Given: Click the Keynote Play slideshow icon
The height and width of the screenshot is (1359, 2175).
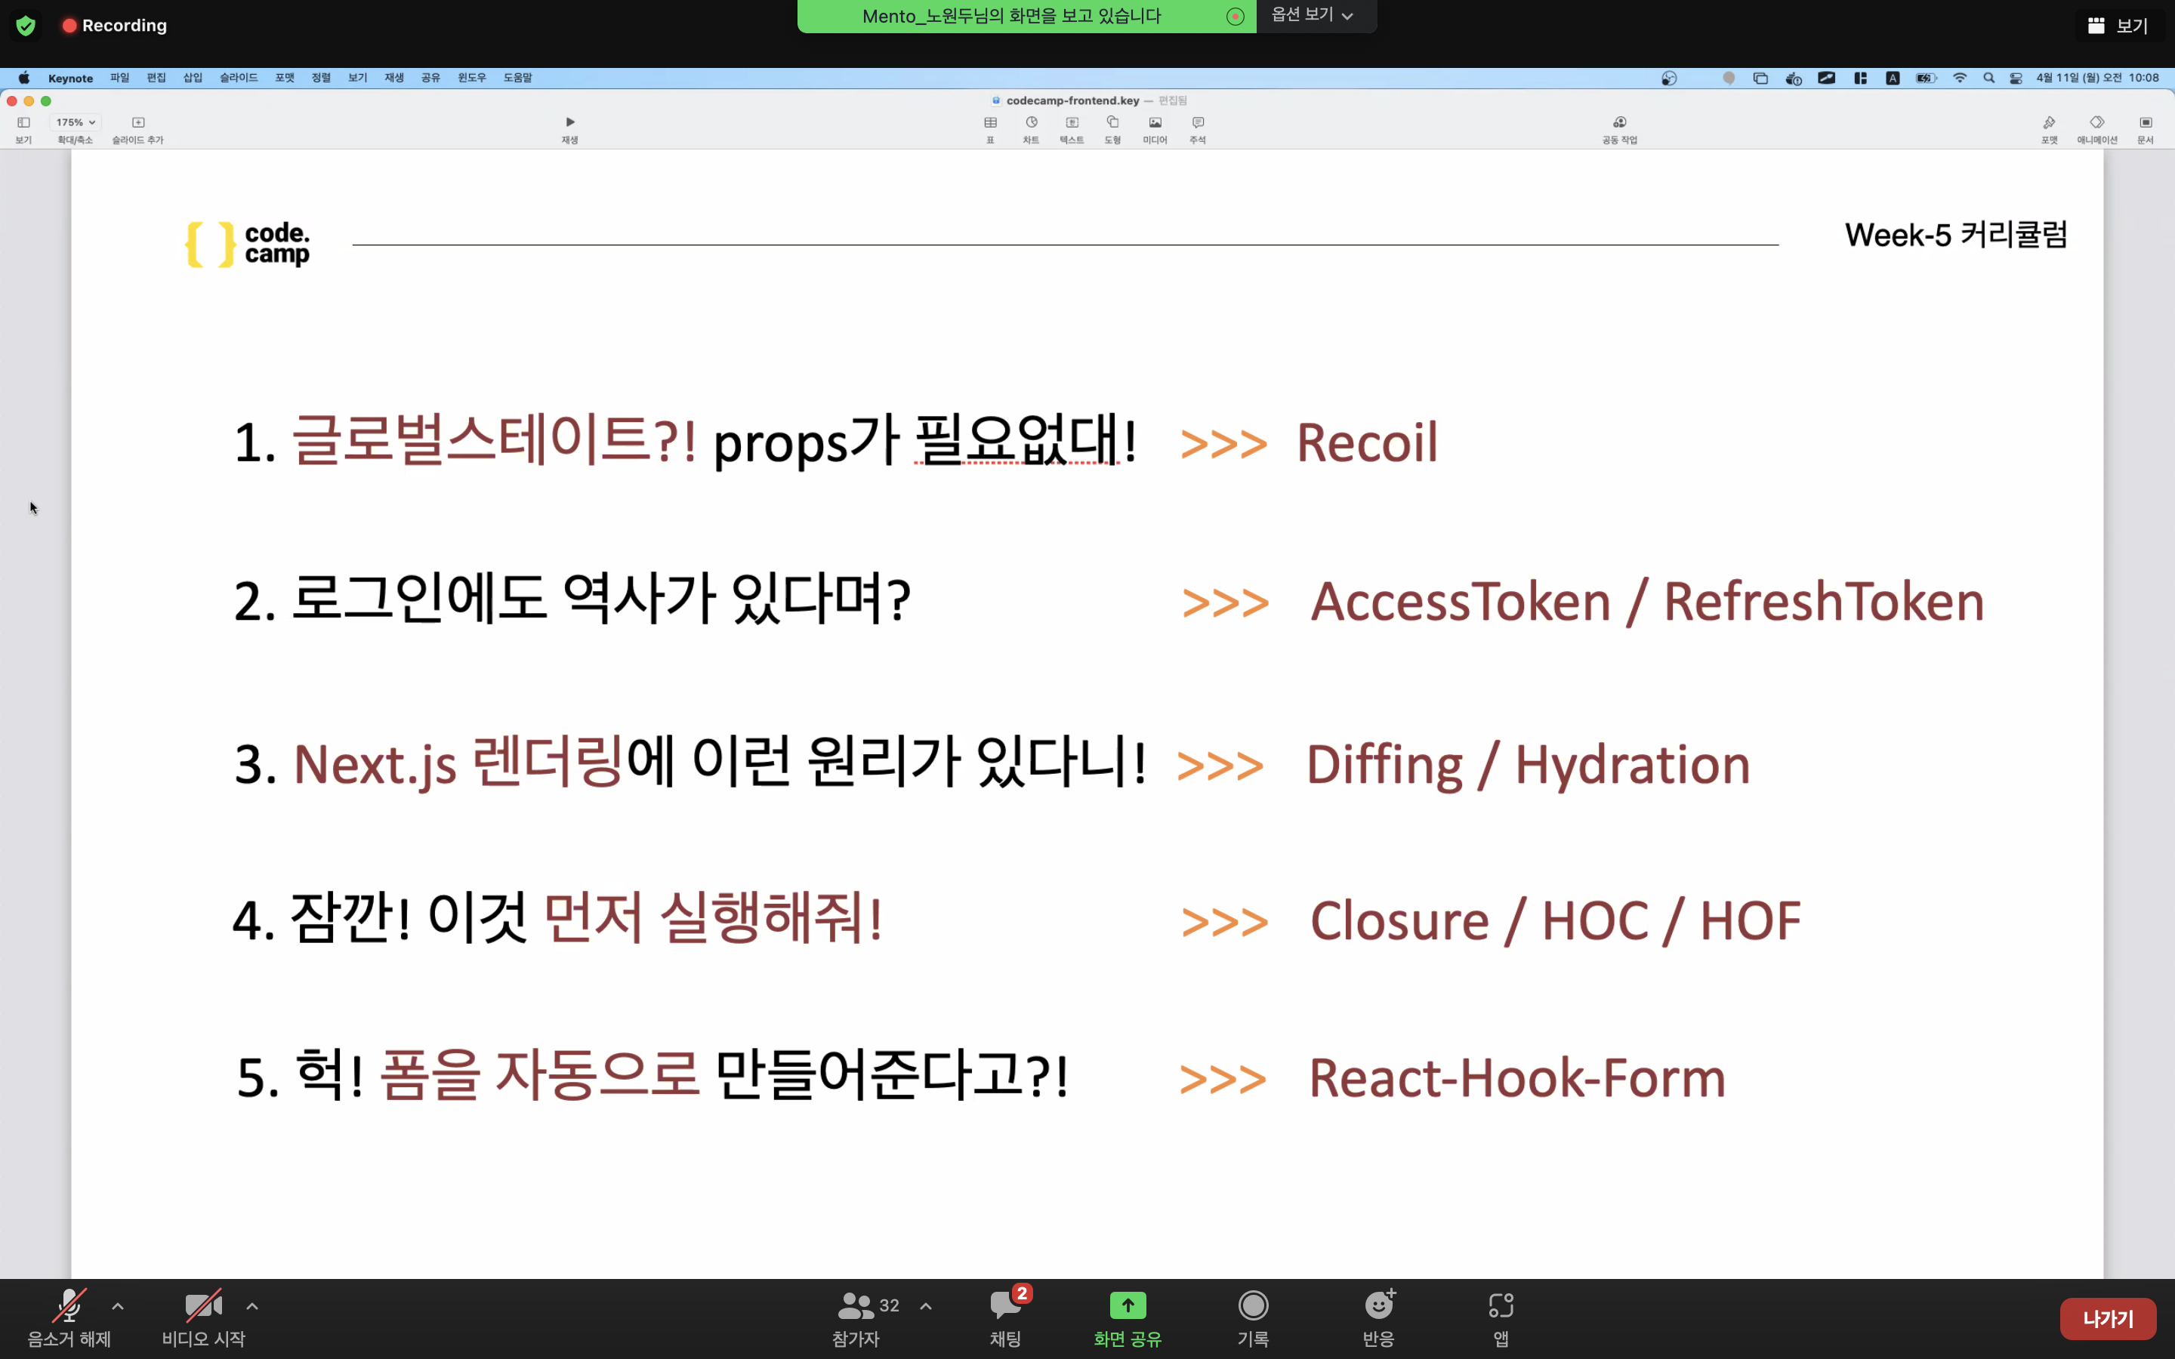Looking at the screenshot, I should 570,123.
